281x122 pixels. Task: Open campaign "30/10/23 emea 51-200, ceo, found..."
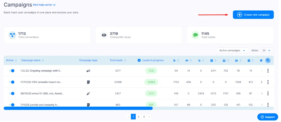tap(42, 93)
